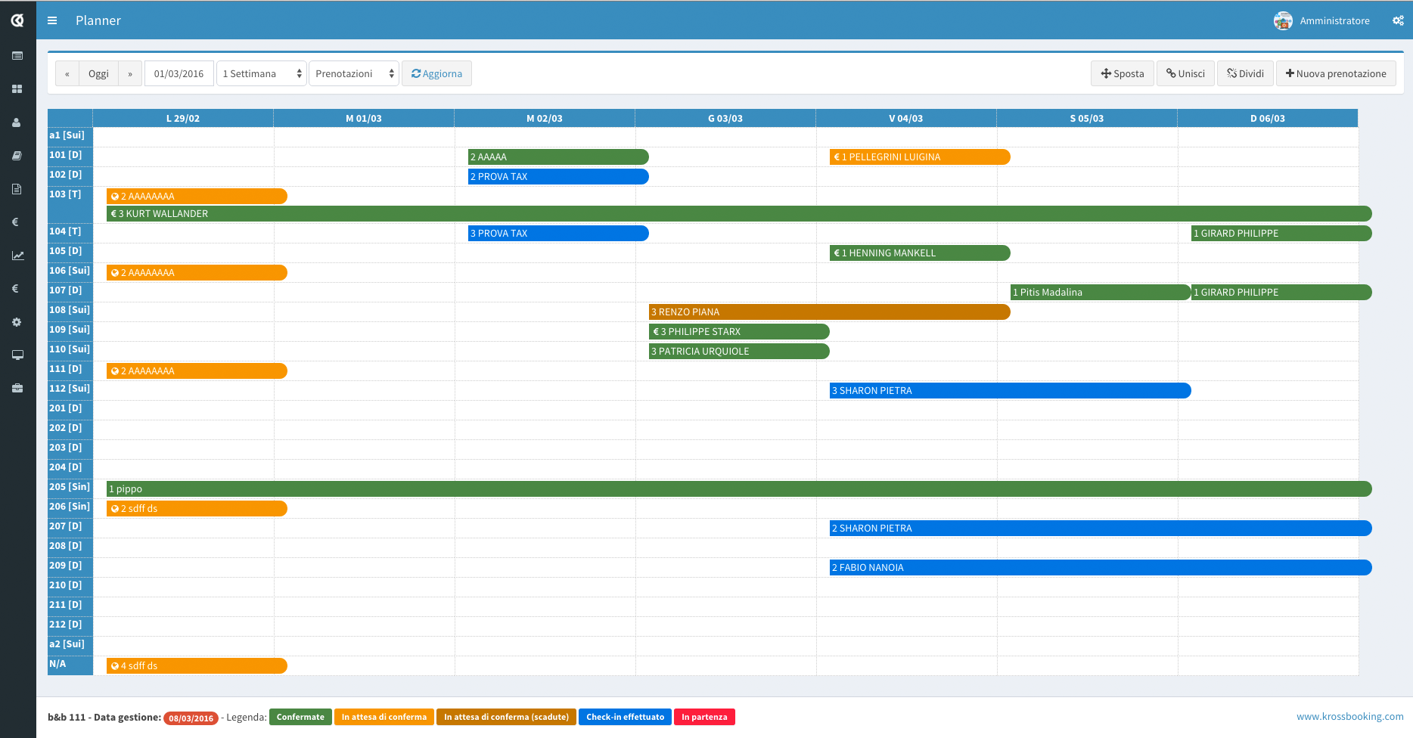The width and height of the screenshot is (1413, 738).
Task: Open GIRARD PHILIPPE booking in room 104
Action: [x=1281, y=233]
